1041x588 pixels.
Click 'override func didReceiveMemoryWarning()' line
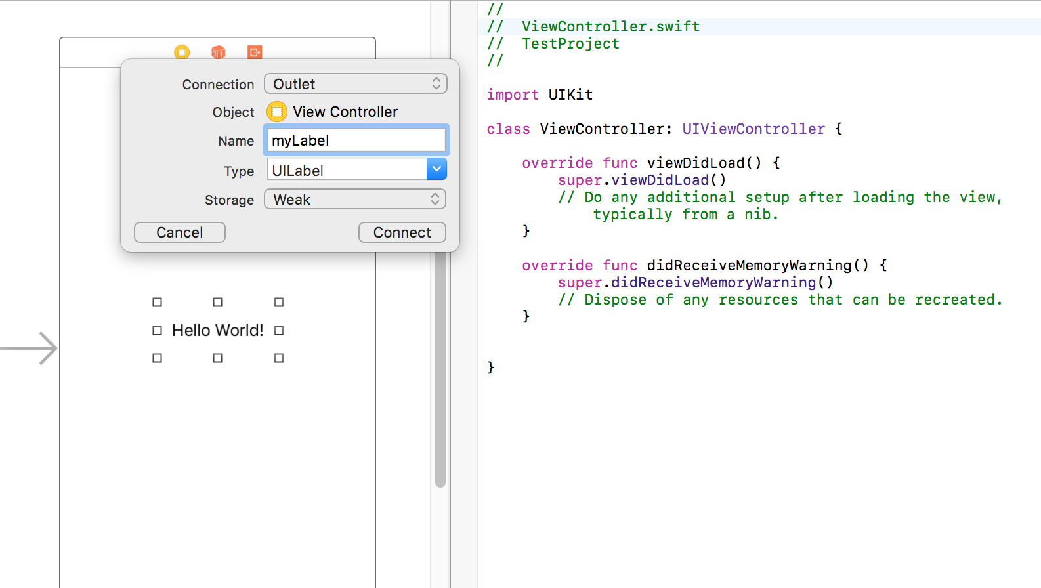pyautogui.click(x=704, y=265)
